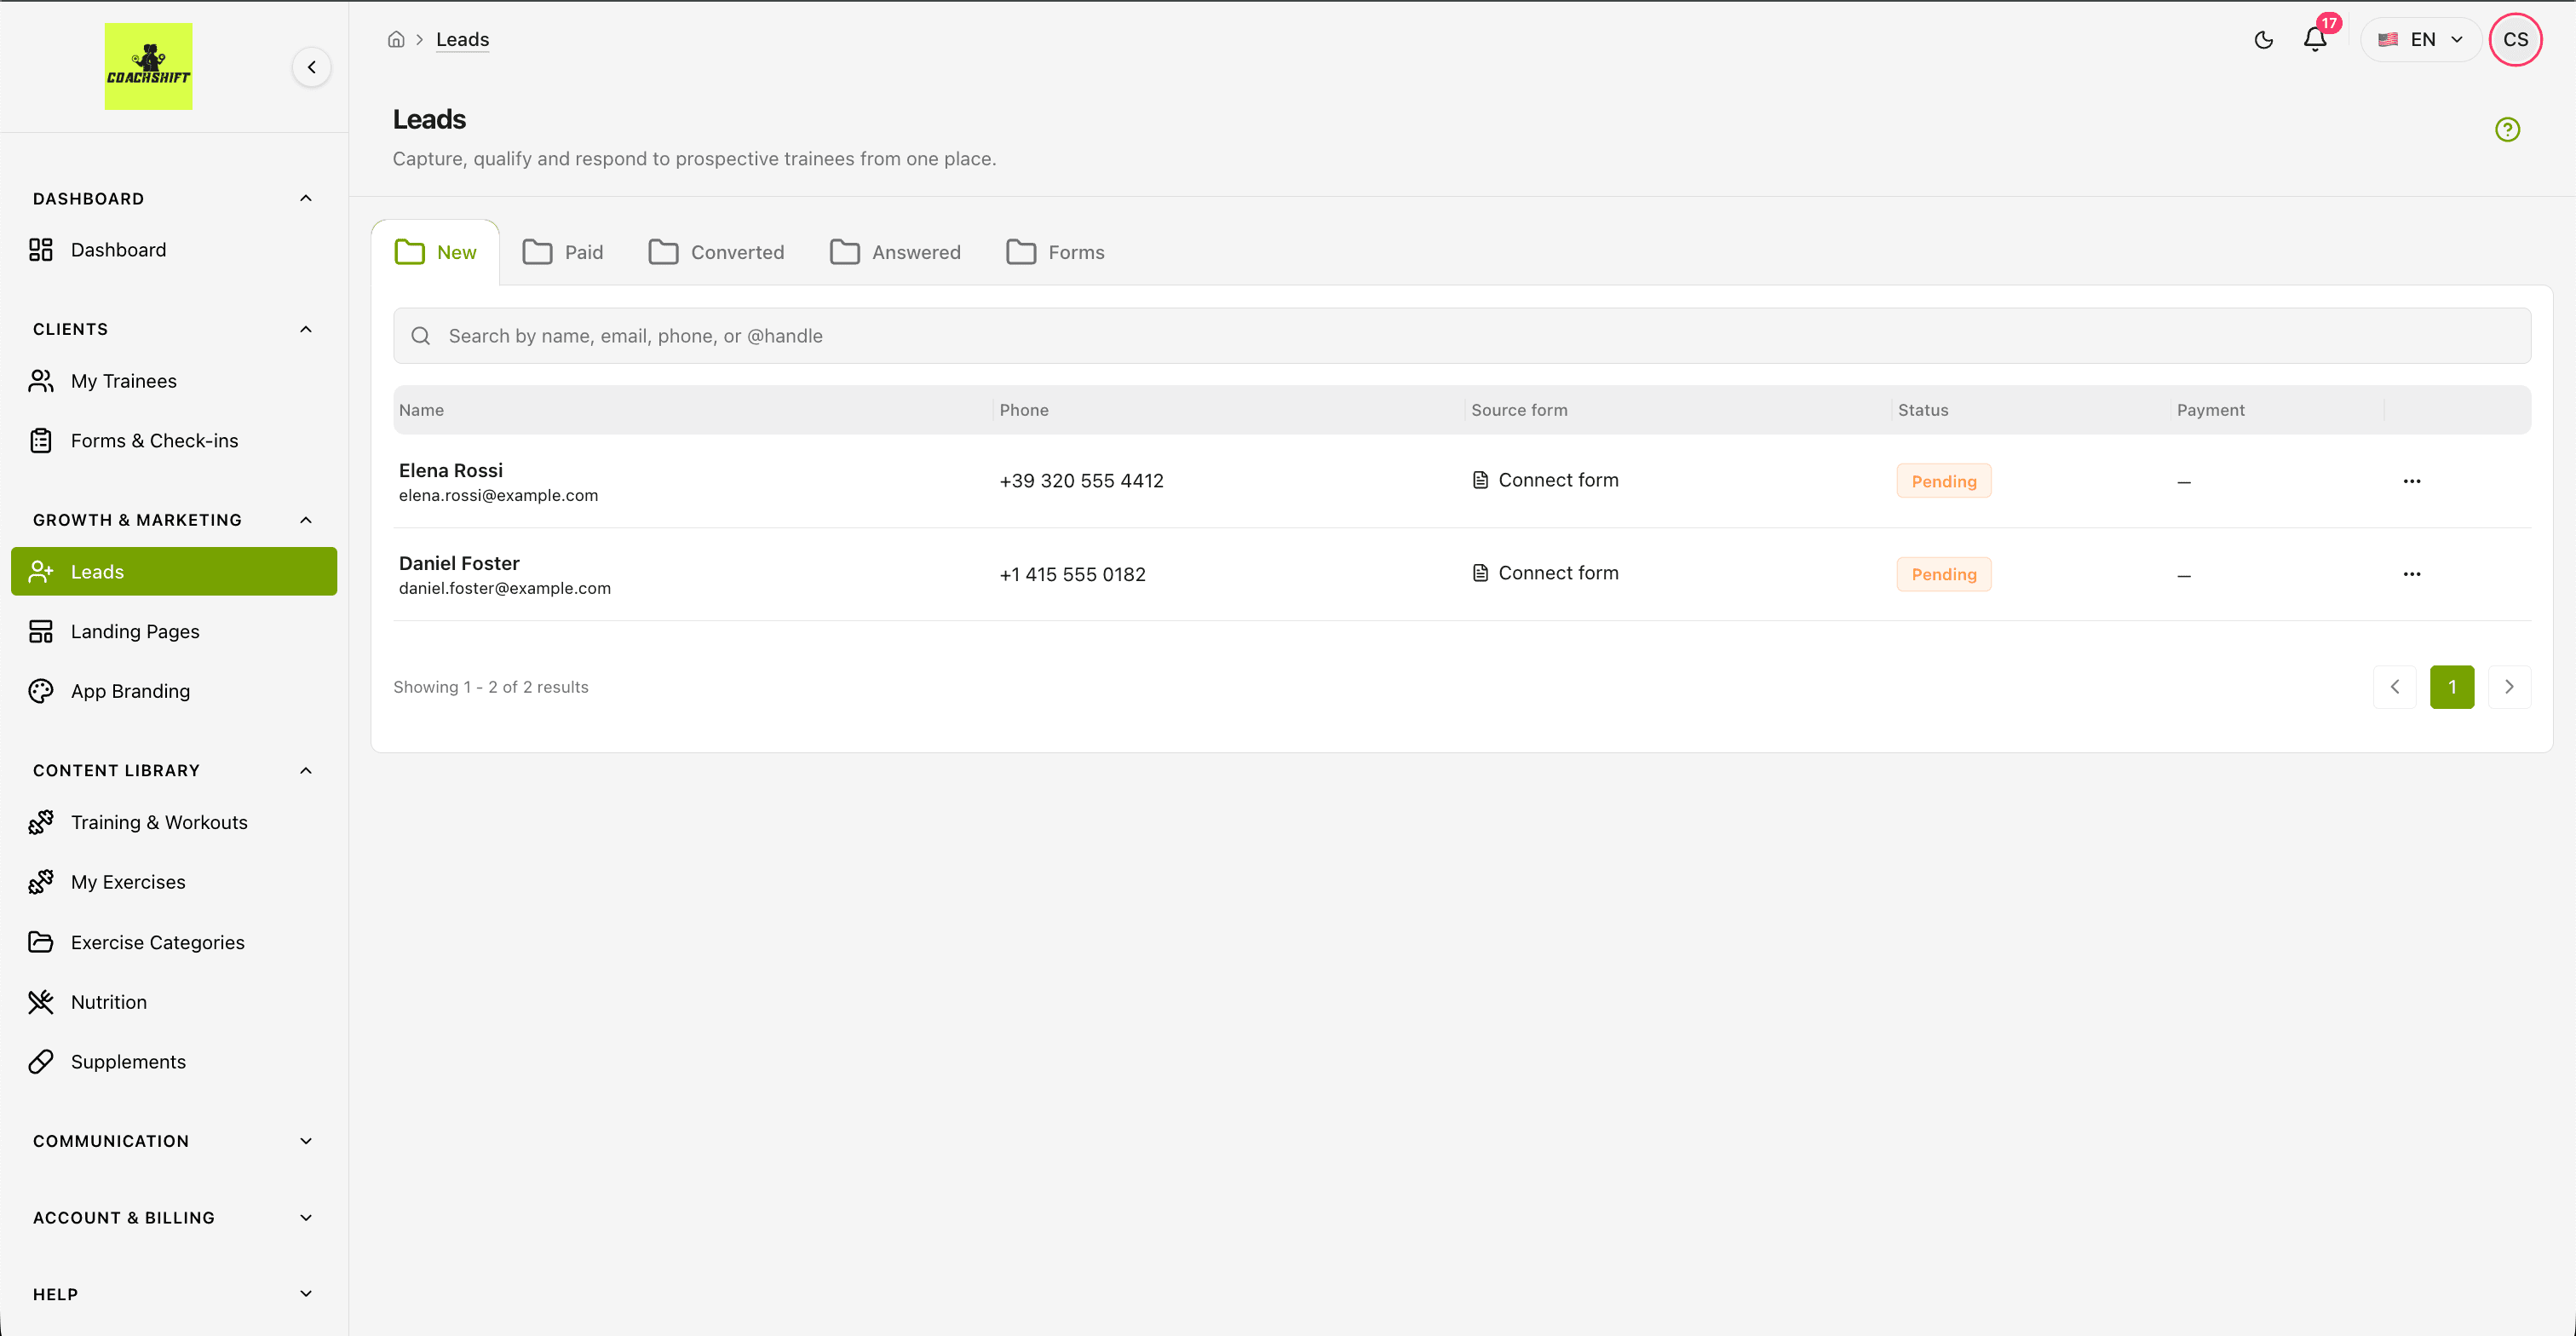Switch to the Forms tab

pos(1055,252)
